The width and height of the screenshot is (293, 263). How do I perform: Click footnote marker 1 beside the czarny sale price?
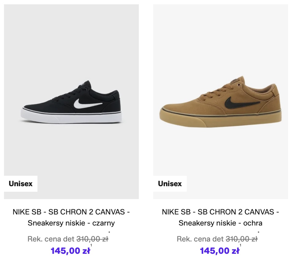coord(91,245)
